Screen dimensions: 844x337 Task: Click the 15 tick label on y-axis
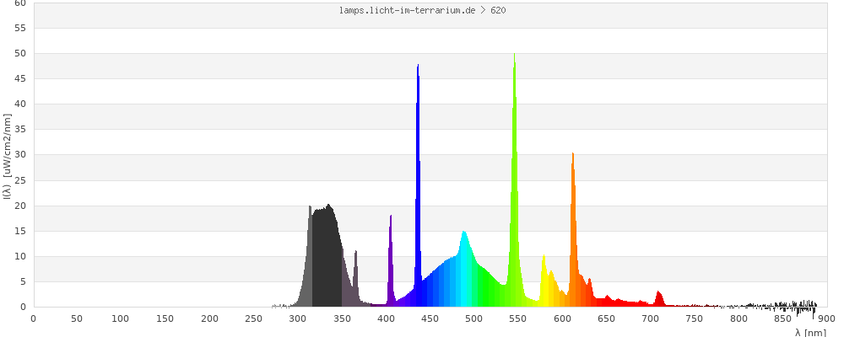(x=19, y=231)
